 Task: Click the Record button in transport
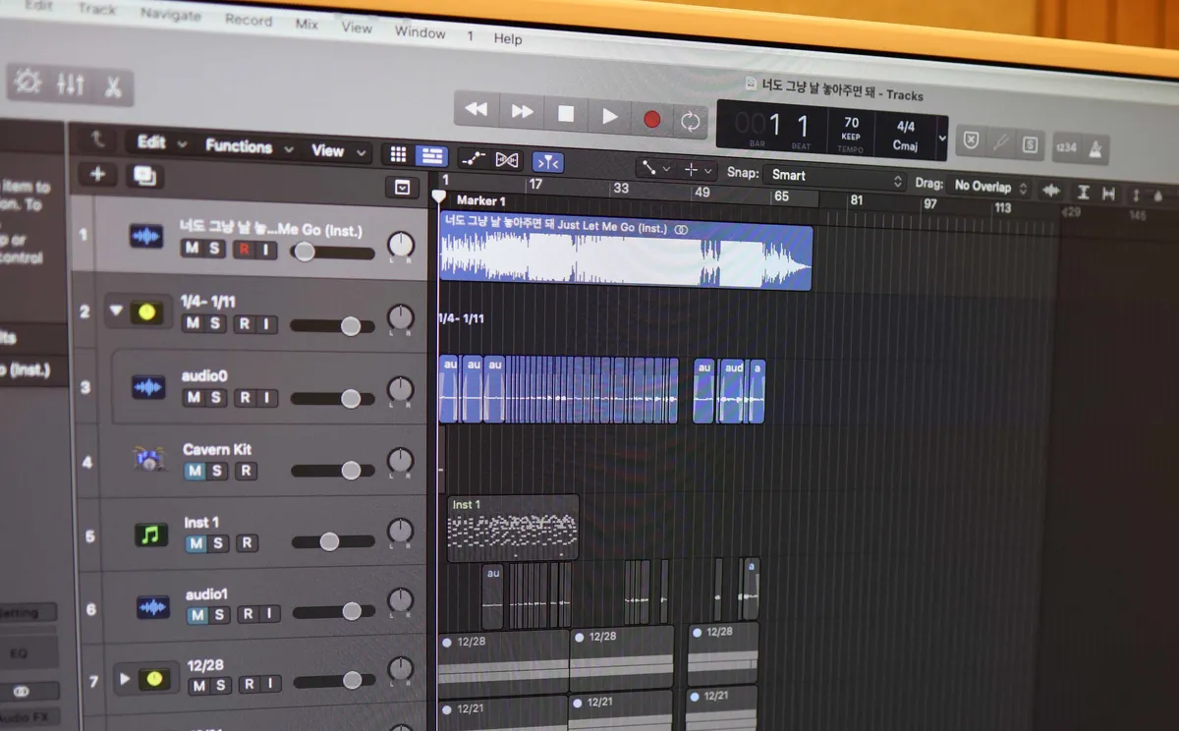point(651,119)
